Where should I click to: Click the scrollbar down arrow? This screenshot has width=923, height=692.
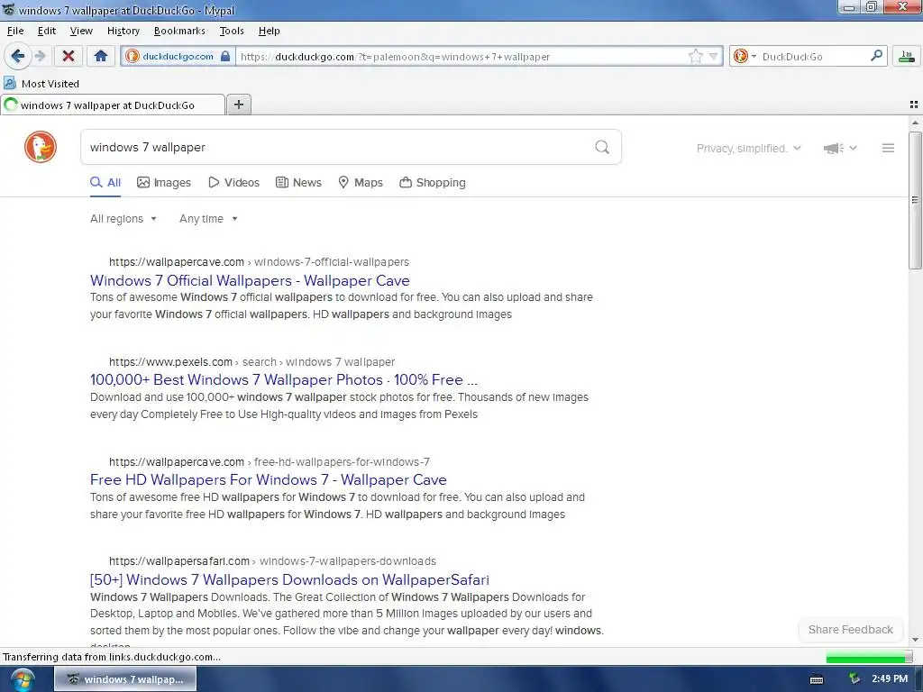pos(915,640)
